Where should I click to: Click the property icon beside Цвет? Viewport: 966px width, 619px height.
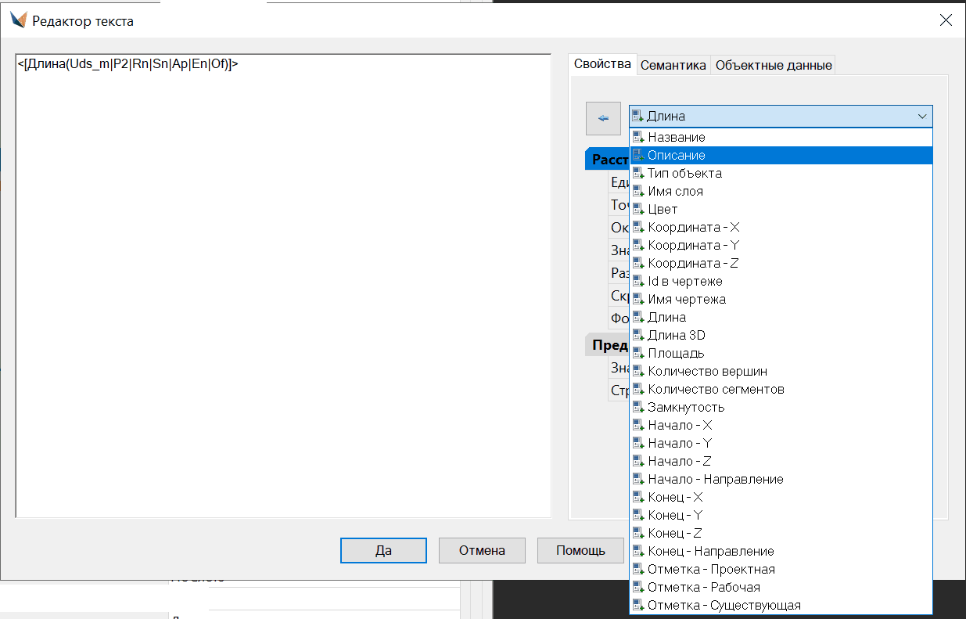tap(638, 209)
